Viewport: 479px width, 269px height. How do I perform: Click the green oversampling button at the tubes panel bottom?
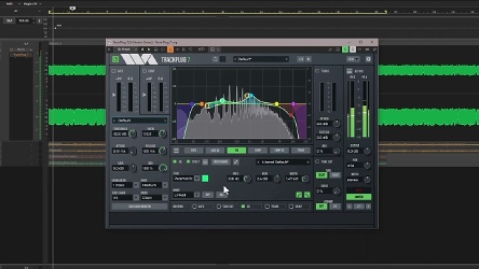click(321, 207)
